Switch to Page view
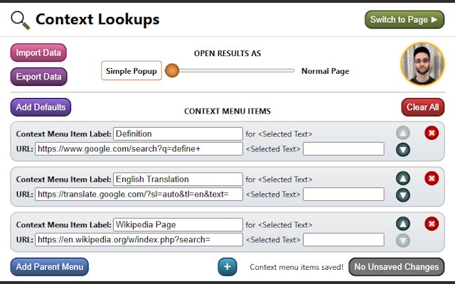This screenshot has width=455, height=284. [x=404, y=20]
